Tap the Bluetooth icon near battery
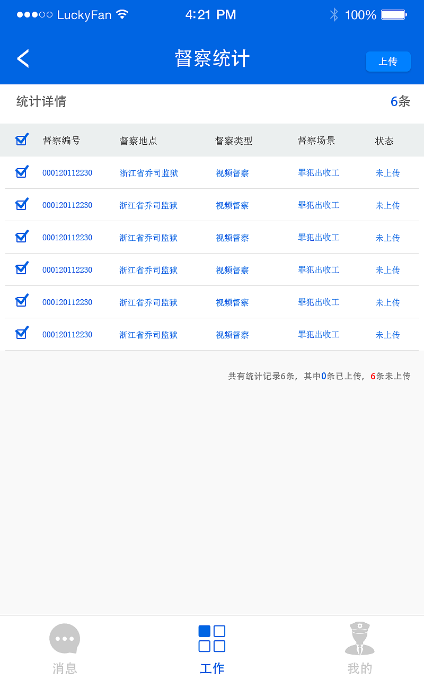 point(334,15)
